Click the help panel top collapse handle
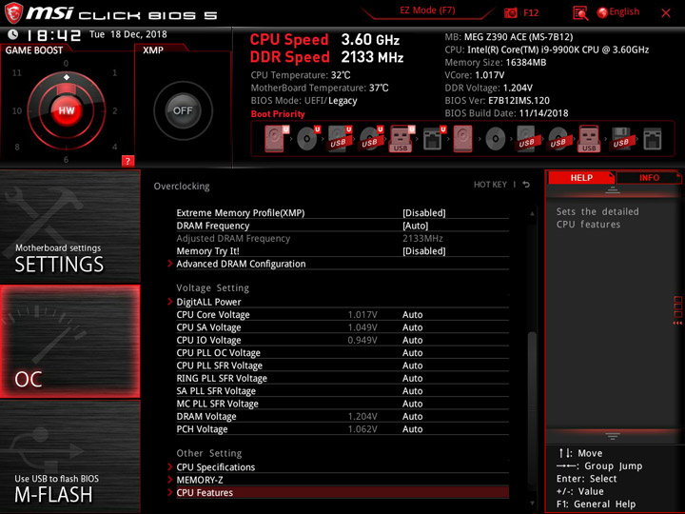The image size is (685, 514). tap(613, 189)
